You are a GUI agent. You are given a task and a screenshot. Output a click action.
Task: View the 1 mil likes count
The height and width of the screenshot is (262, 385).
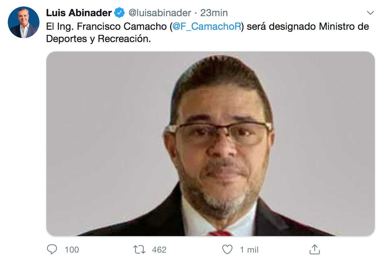coord(249,250)
